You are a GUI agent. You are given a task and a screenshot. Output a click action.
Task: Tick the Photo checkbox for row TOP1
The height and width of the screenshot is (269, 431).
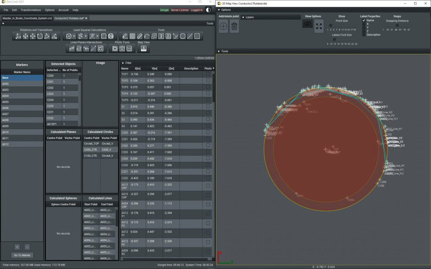point(209,74)
